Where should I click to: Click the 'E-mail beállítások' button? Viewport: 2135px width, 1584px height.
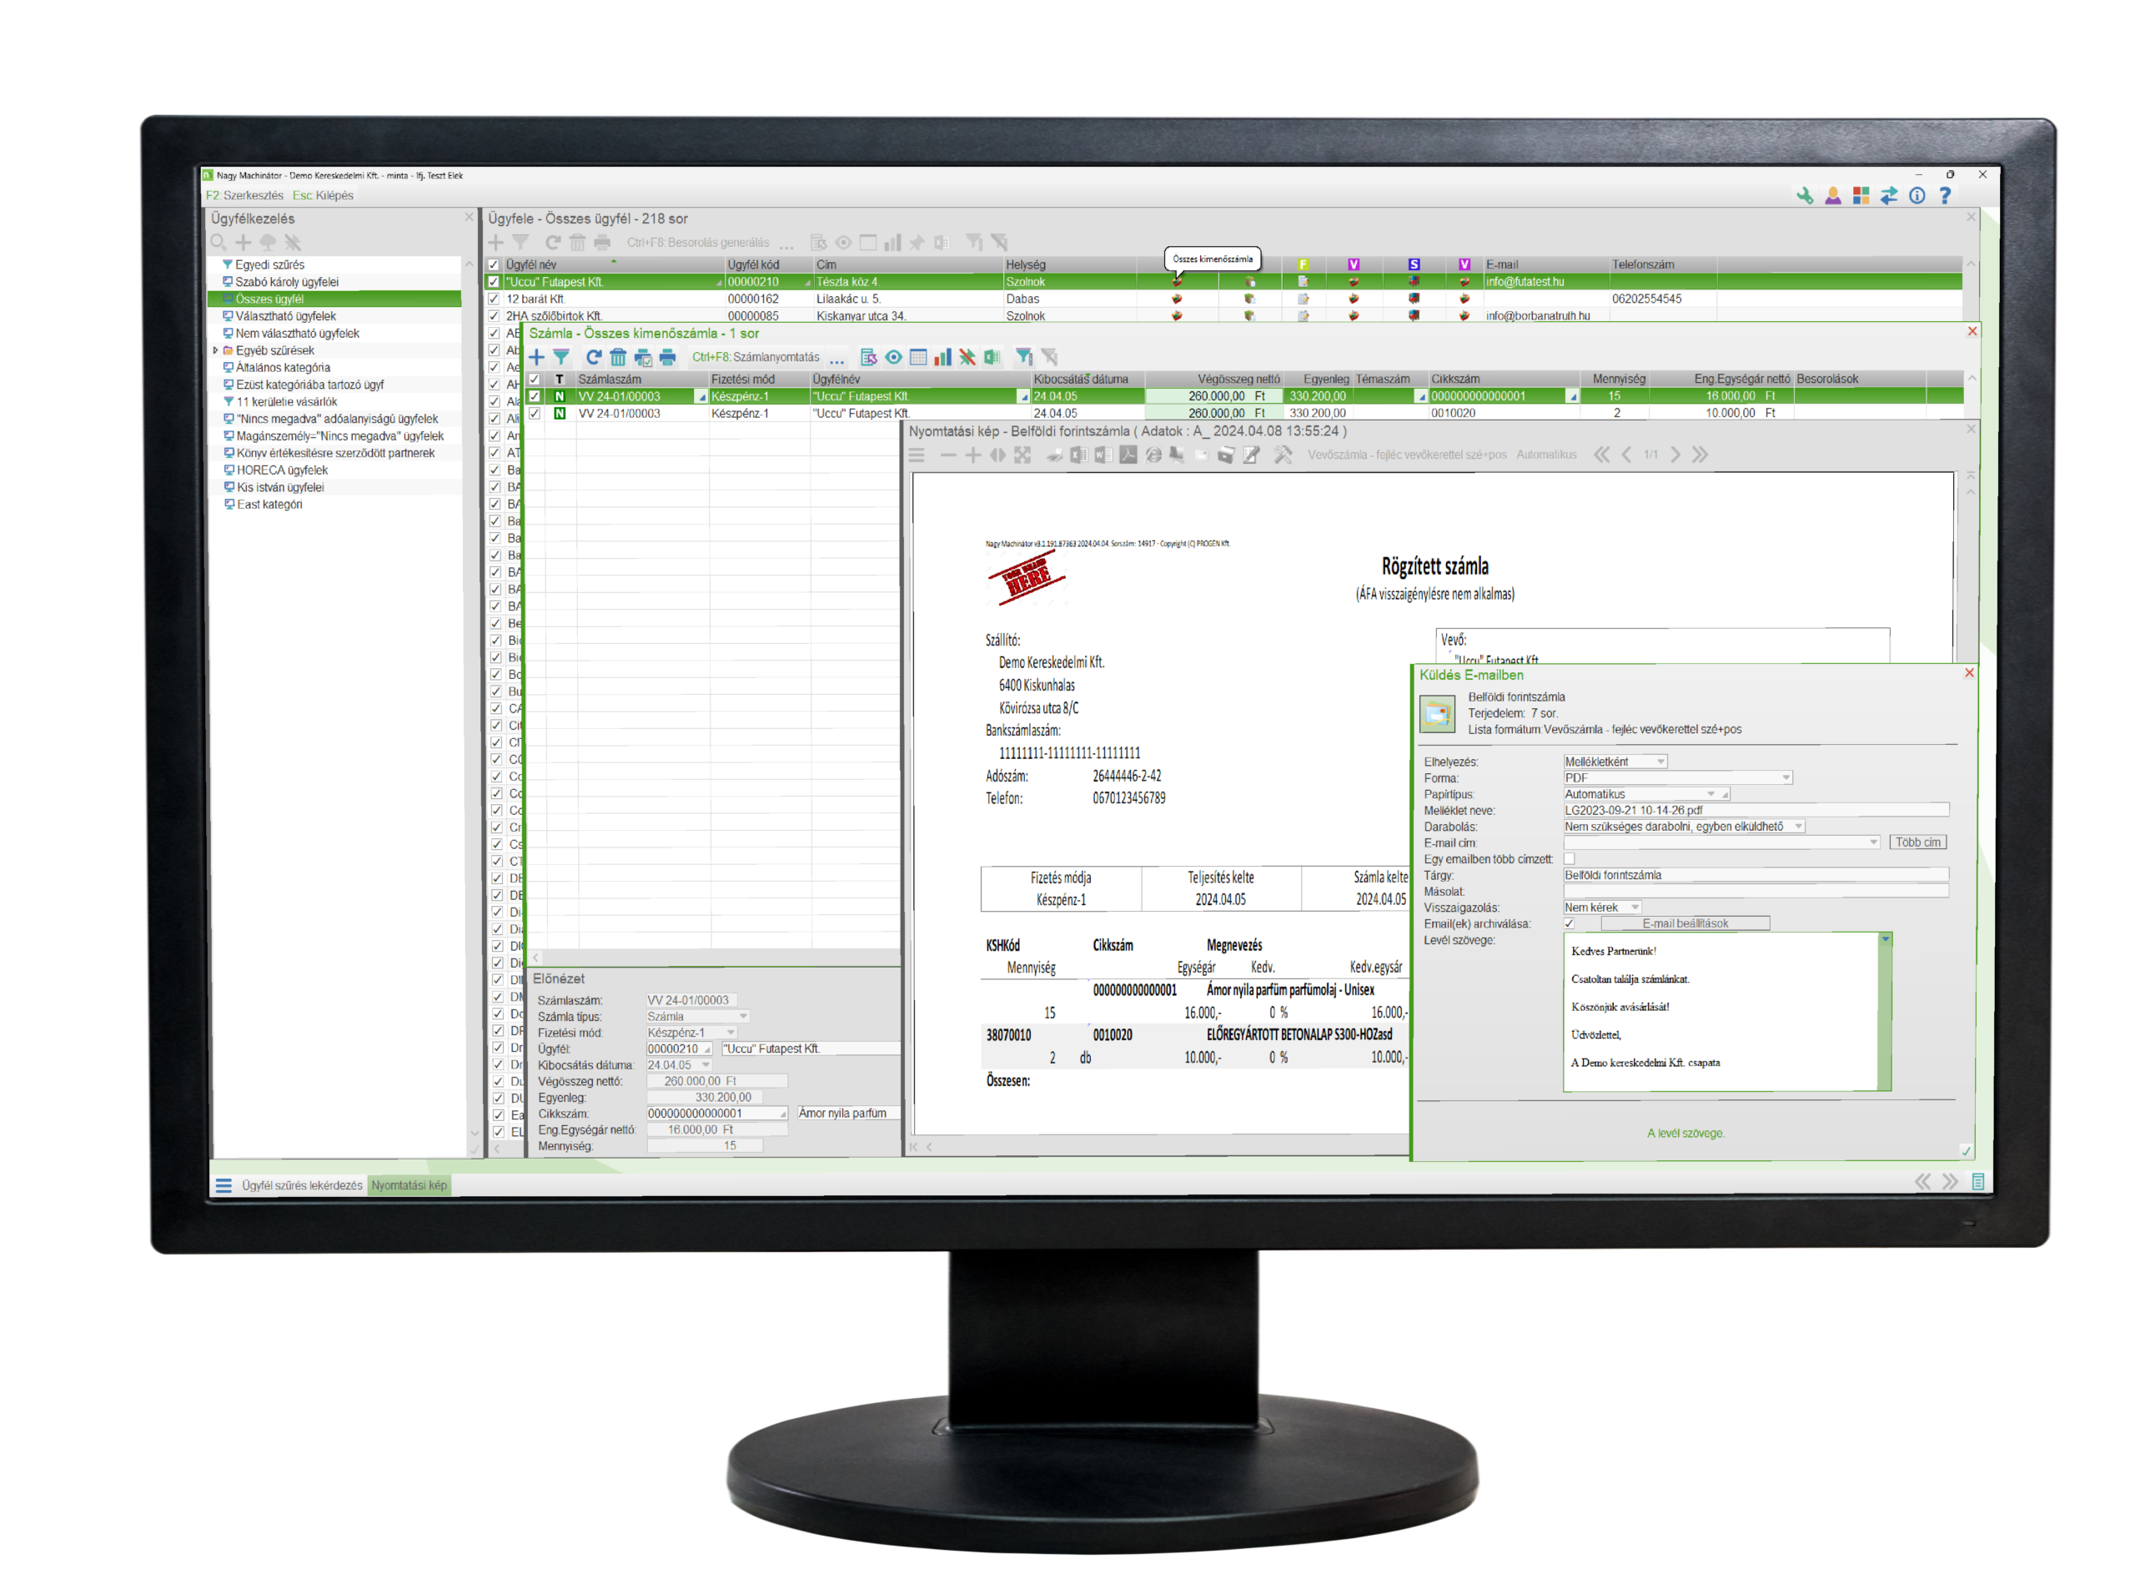tap(1685, 924)
